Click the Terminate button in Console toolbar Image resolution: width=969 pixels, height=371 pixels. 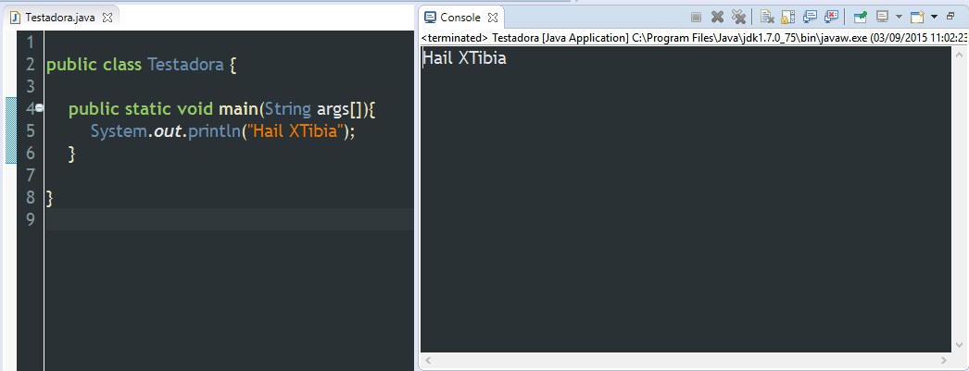(696, 17)
